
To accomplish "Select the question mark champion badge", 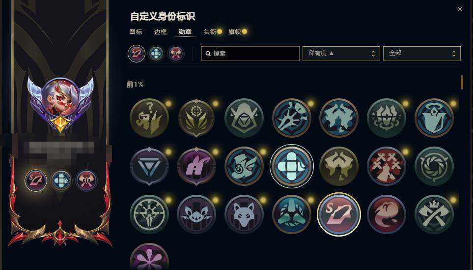I will tap(149, 118).
